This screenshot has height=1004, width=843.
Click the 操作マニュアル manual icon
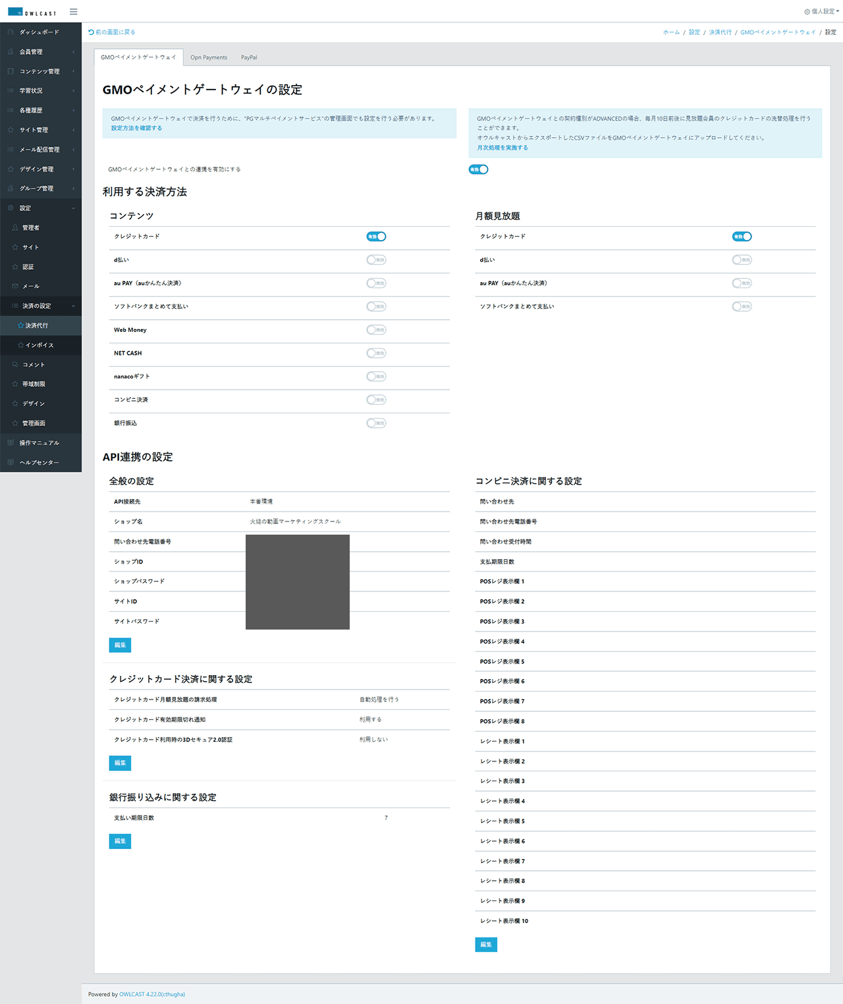(x=9, y=442)
